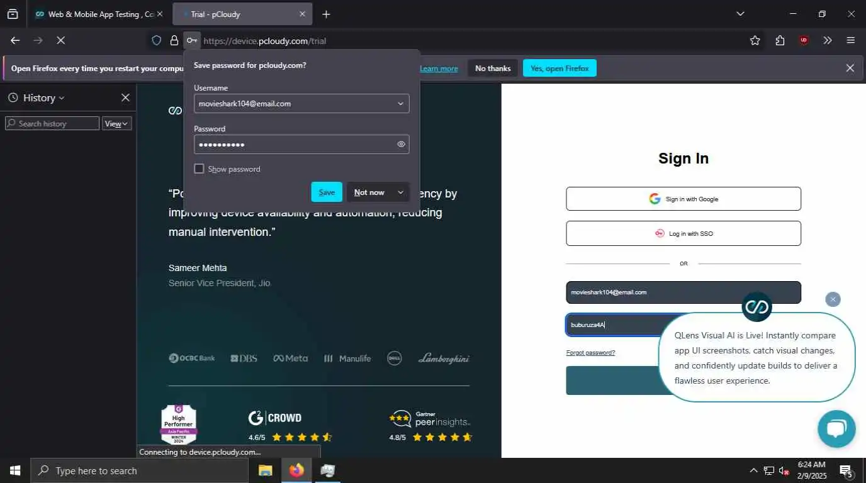
Task: Click the password key icon in address bar
Action: (192, 40)
